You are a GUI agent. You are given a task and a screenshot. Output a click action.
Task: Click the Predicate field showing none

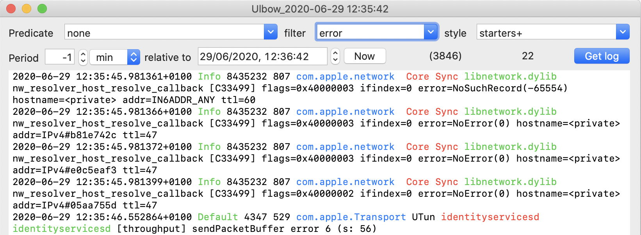click(x=164, y=33)
